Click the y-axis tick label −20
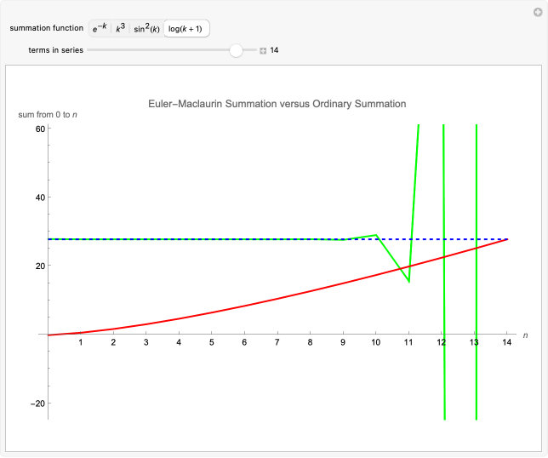The image size is (548, 458). pyautogui.click(x=36, y=404)
